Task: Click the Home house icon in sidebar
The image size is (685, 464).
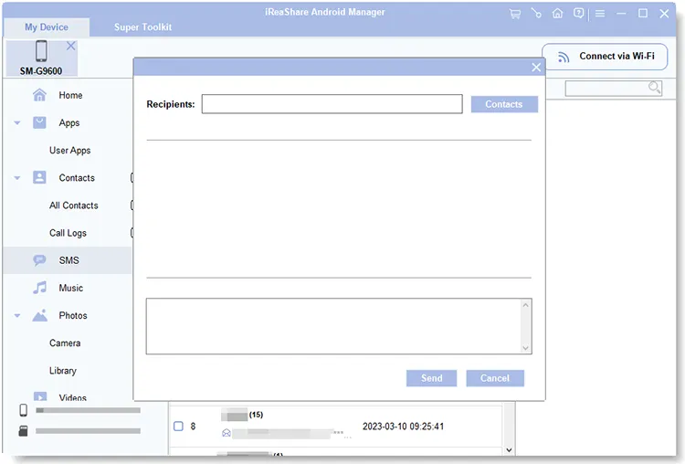Action: click(39, 95)
